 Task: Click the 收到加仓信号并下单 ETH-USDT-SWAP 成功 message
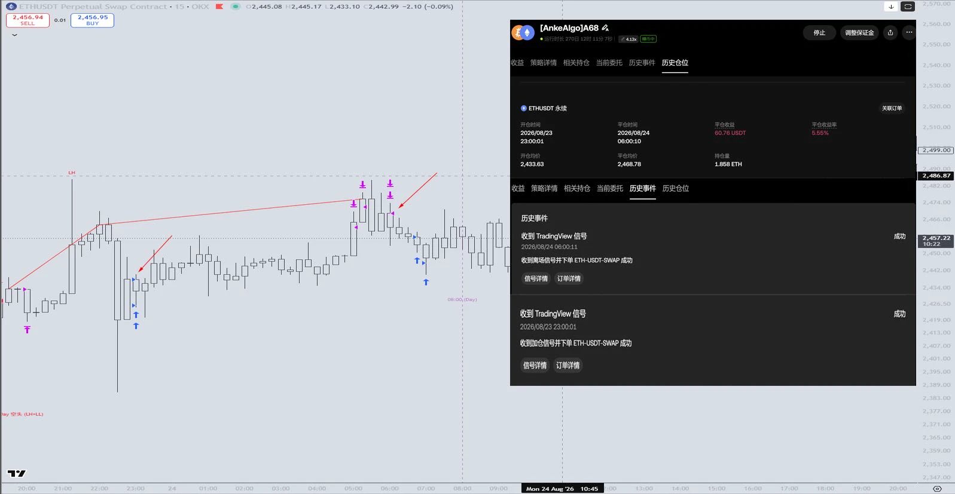pos(575,343)
